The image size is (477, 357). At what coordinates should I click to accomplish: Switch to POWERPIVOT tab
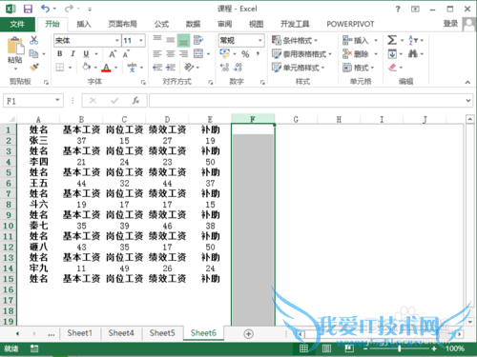(350, 24)
